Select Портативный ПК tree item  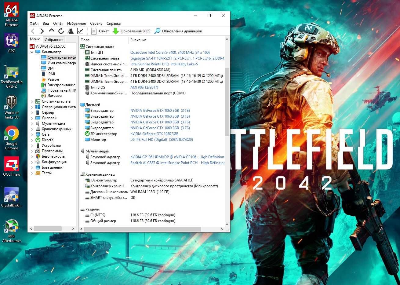58,90
